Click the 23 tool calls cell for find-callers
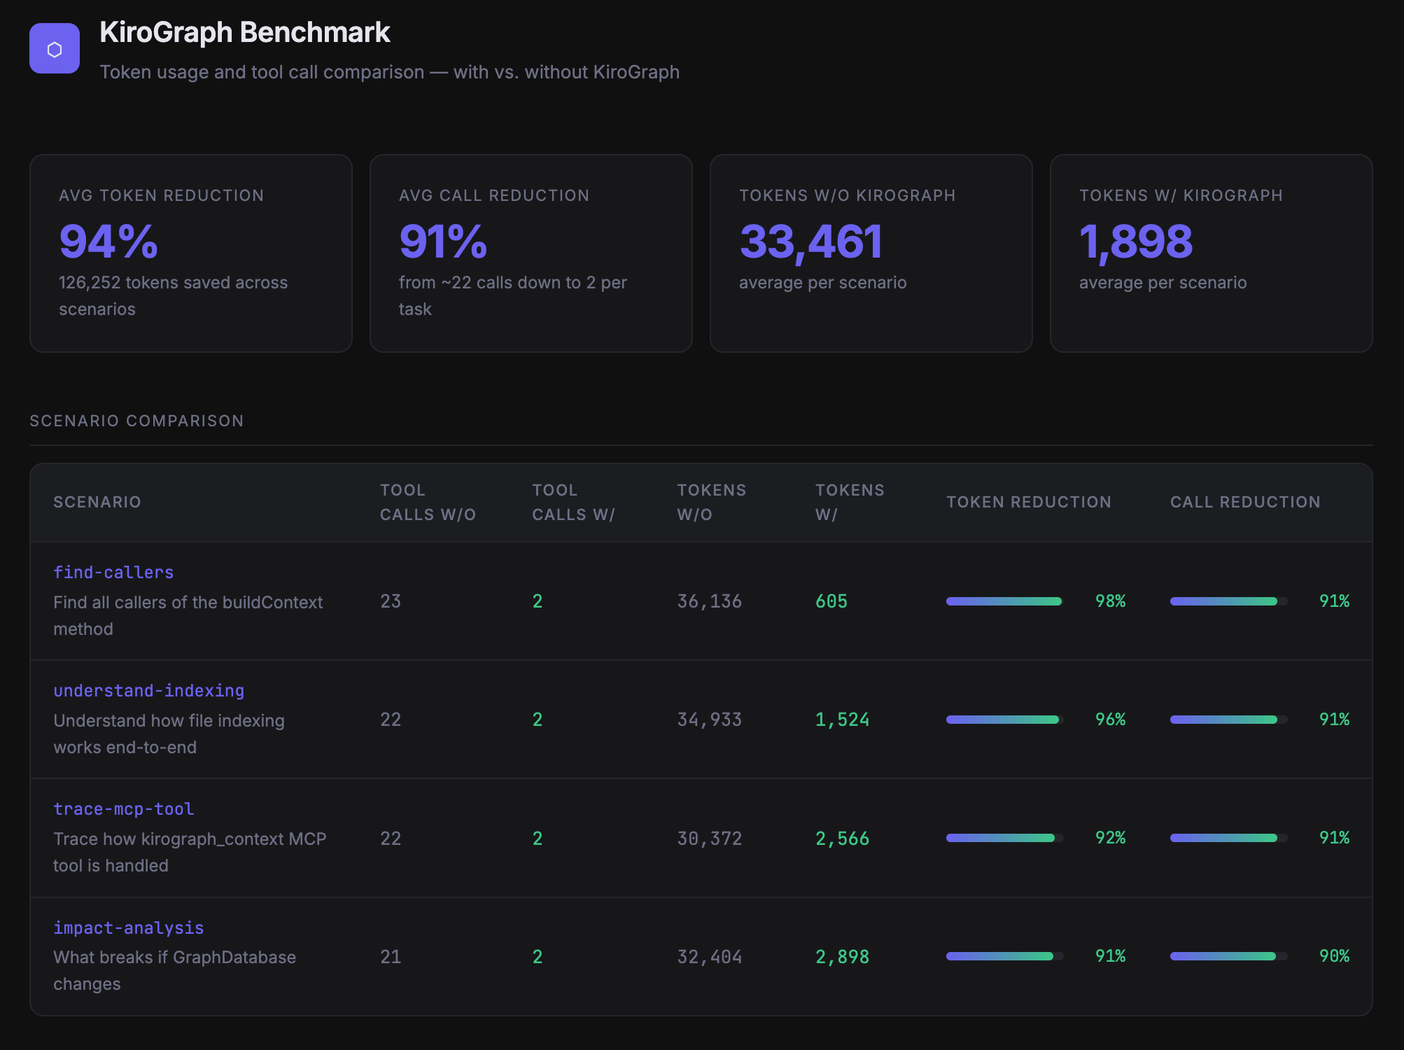Screen dimensions: 1404x1050 391,601
